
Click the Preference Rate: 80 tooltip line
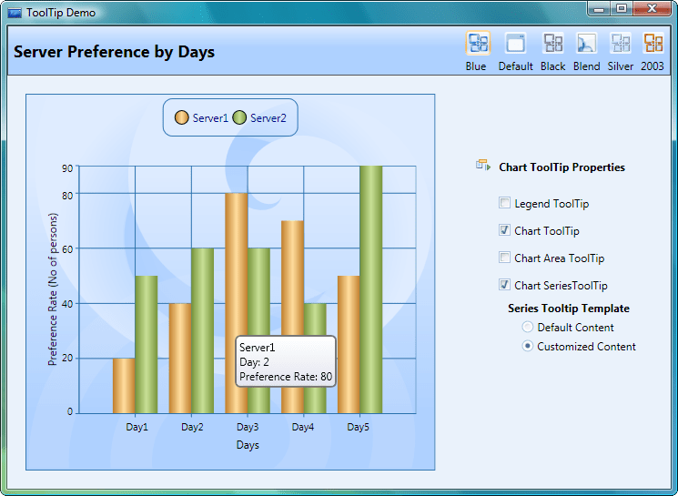coord(286,377)
